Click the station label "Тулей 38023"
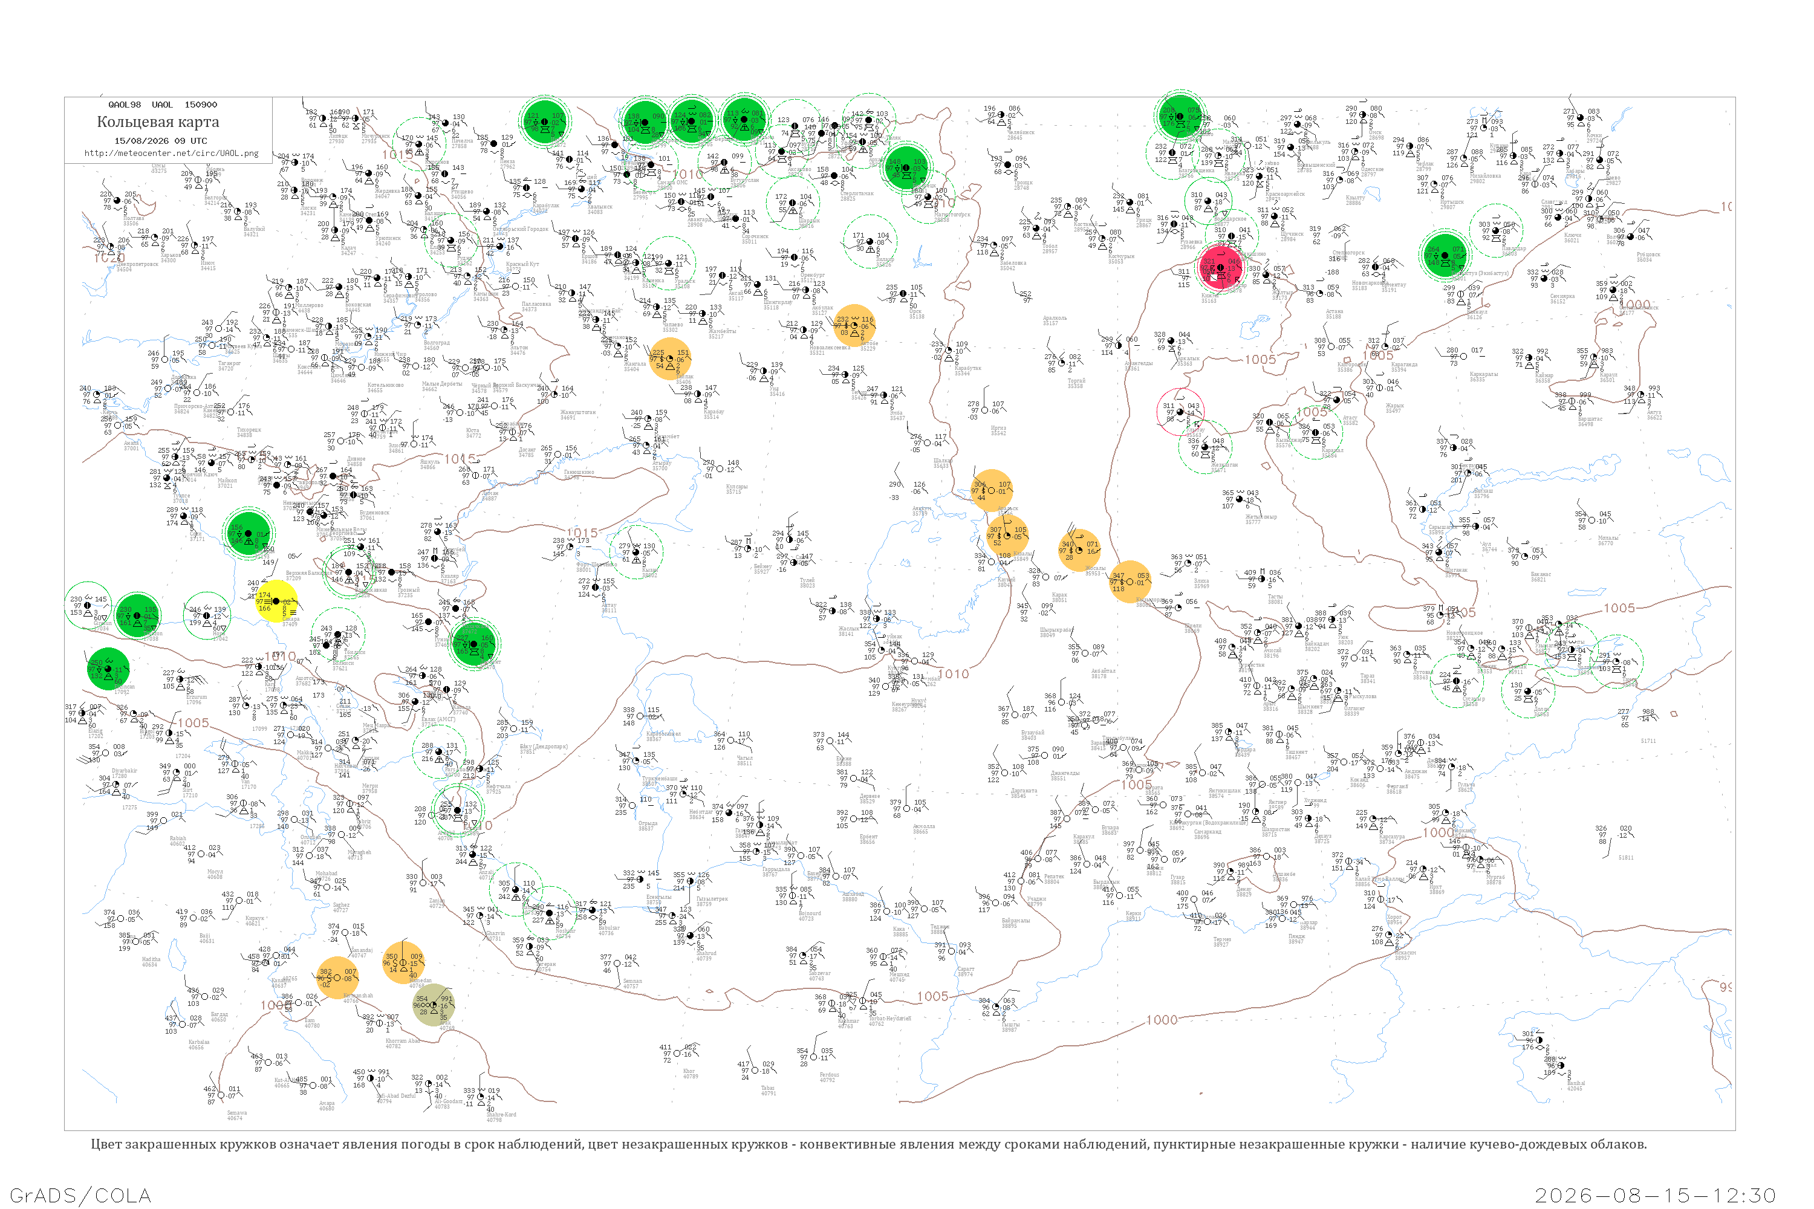 (807, 583)
